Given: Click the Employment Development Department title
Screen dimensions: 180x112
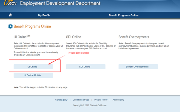Looking at the screenshot, I should pos(60,3).
